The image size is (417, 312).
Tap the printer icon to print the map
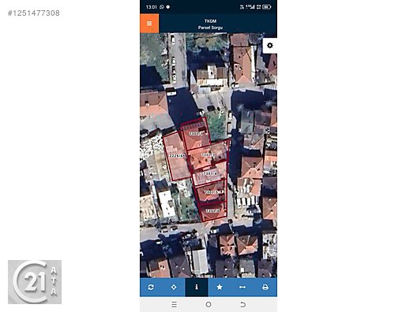(x=265, y=287)
